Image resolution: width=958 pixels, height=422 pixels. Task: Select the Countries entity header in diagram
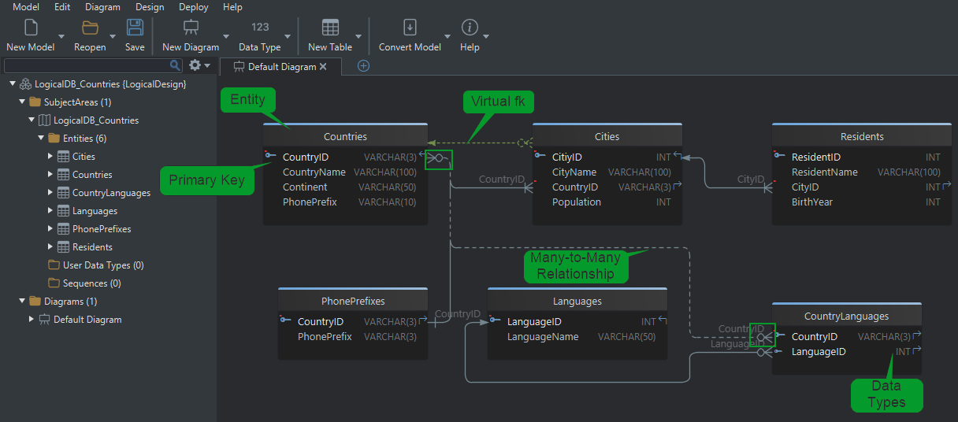[345, 135]
